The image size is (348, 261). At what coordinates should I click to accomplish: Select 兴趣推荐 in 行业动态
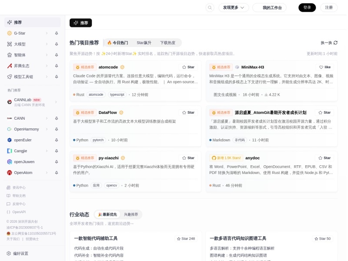[x=131, y=214]
